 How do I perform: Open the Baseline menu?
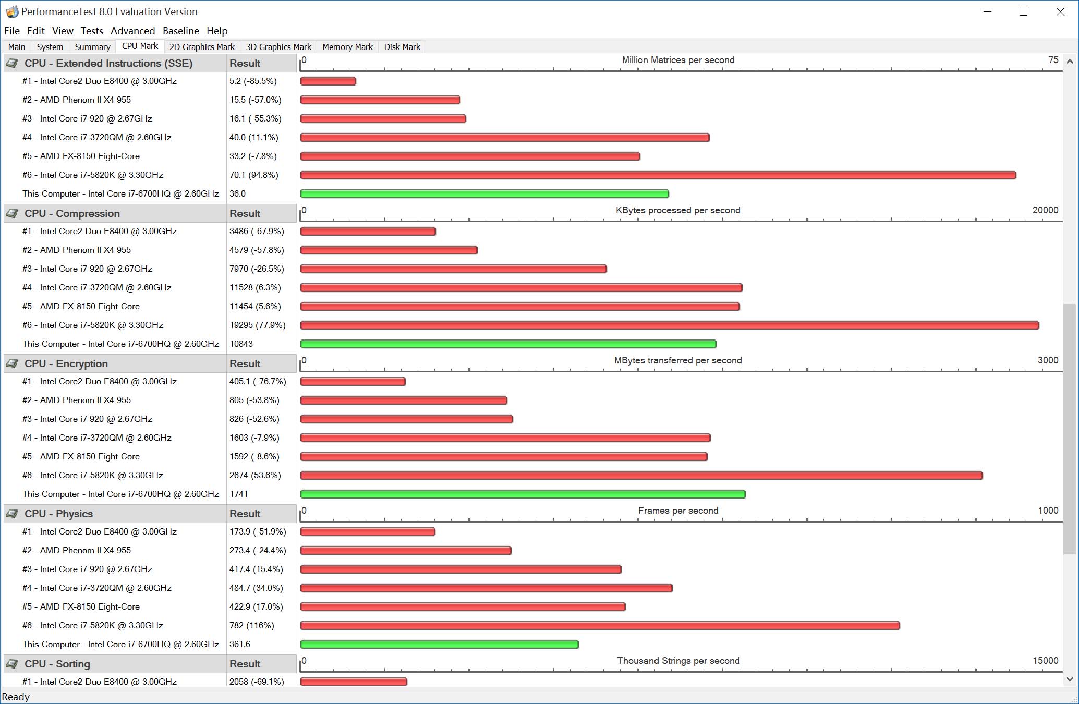180,31
